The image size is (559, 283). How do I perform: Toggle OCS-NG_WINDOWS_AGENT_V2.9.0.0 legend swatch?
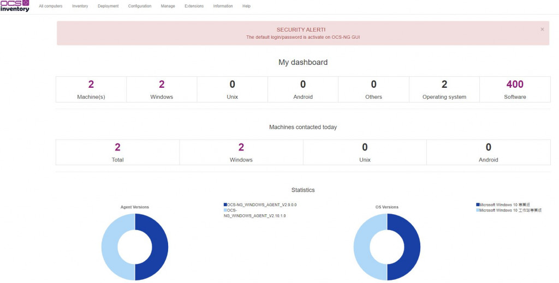click(225, 204)
